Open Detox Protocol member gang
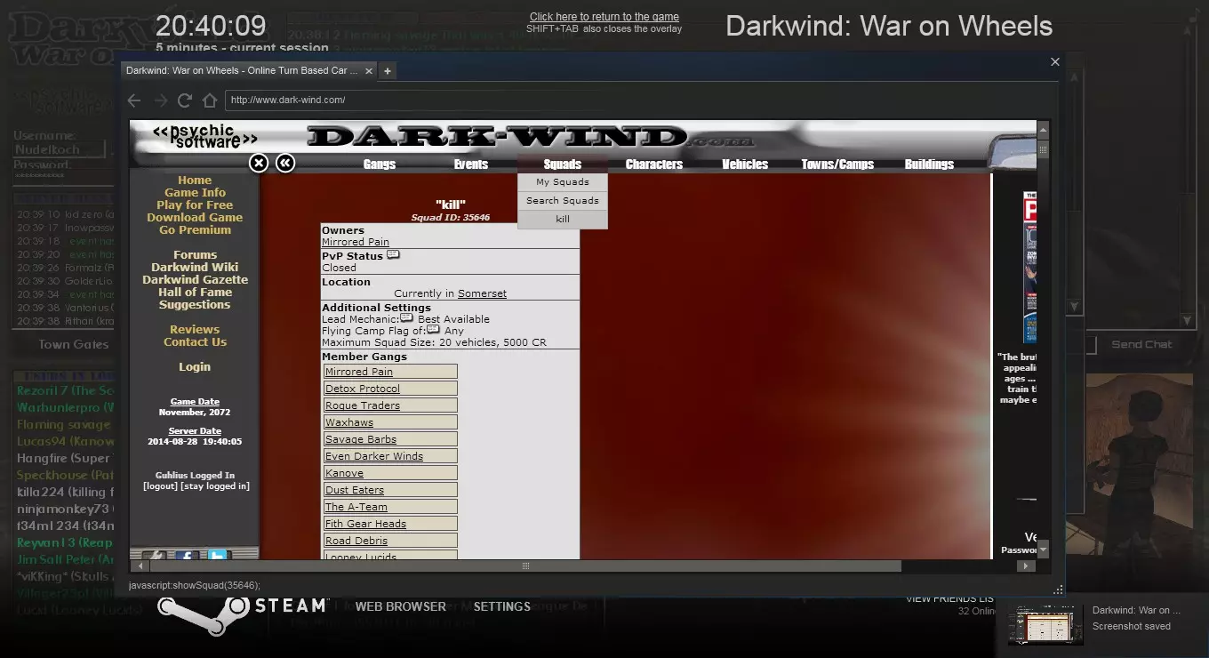The width and height of the screenshot is (1209, 658). coord(363,389)
